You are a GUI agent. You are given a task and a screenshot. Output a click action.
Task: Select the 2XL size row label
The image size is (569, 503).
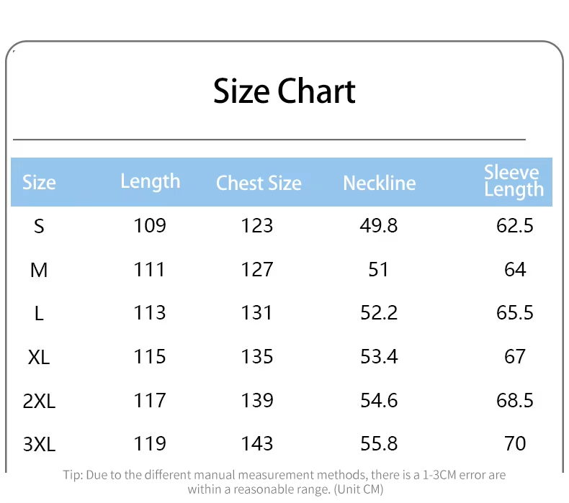[39, 401]
